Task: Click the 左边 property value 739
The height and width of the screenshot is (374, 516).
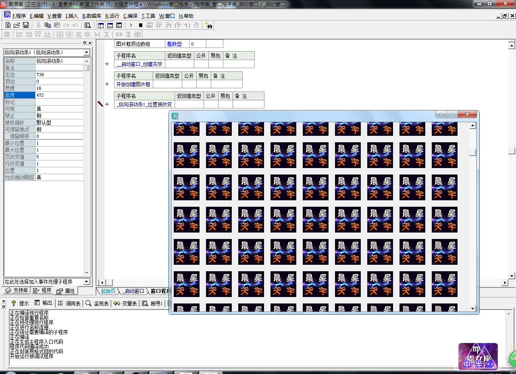Action: click(x=59, y=75)
